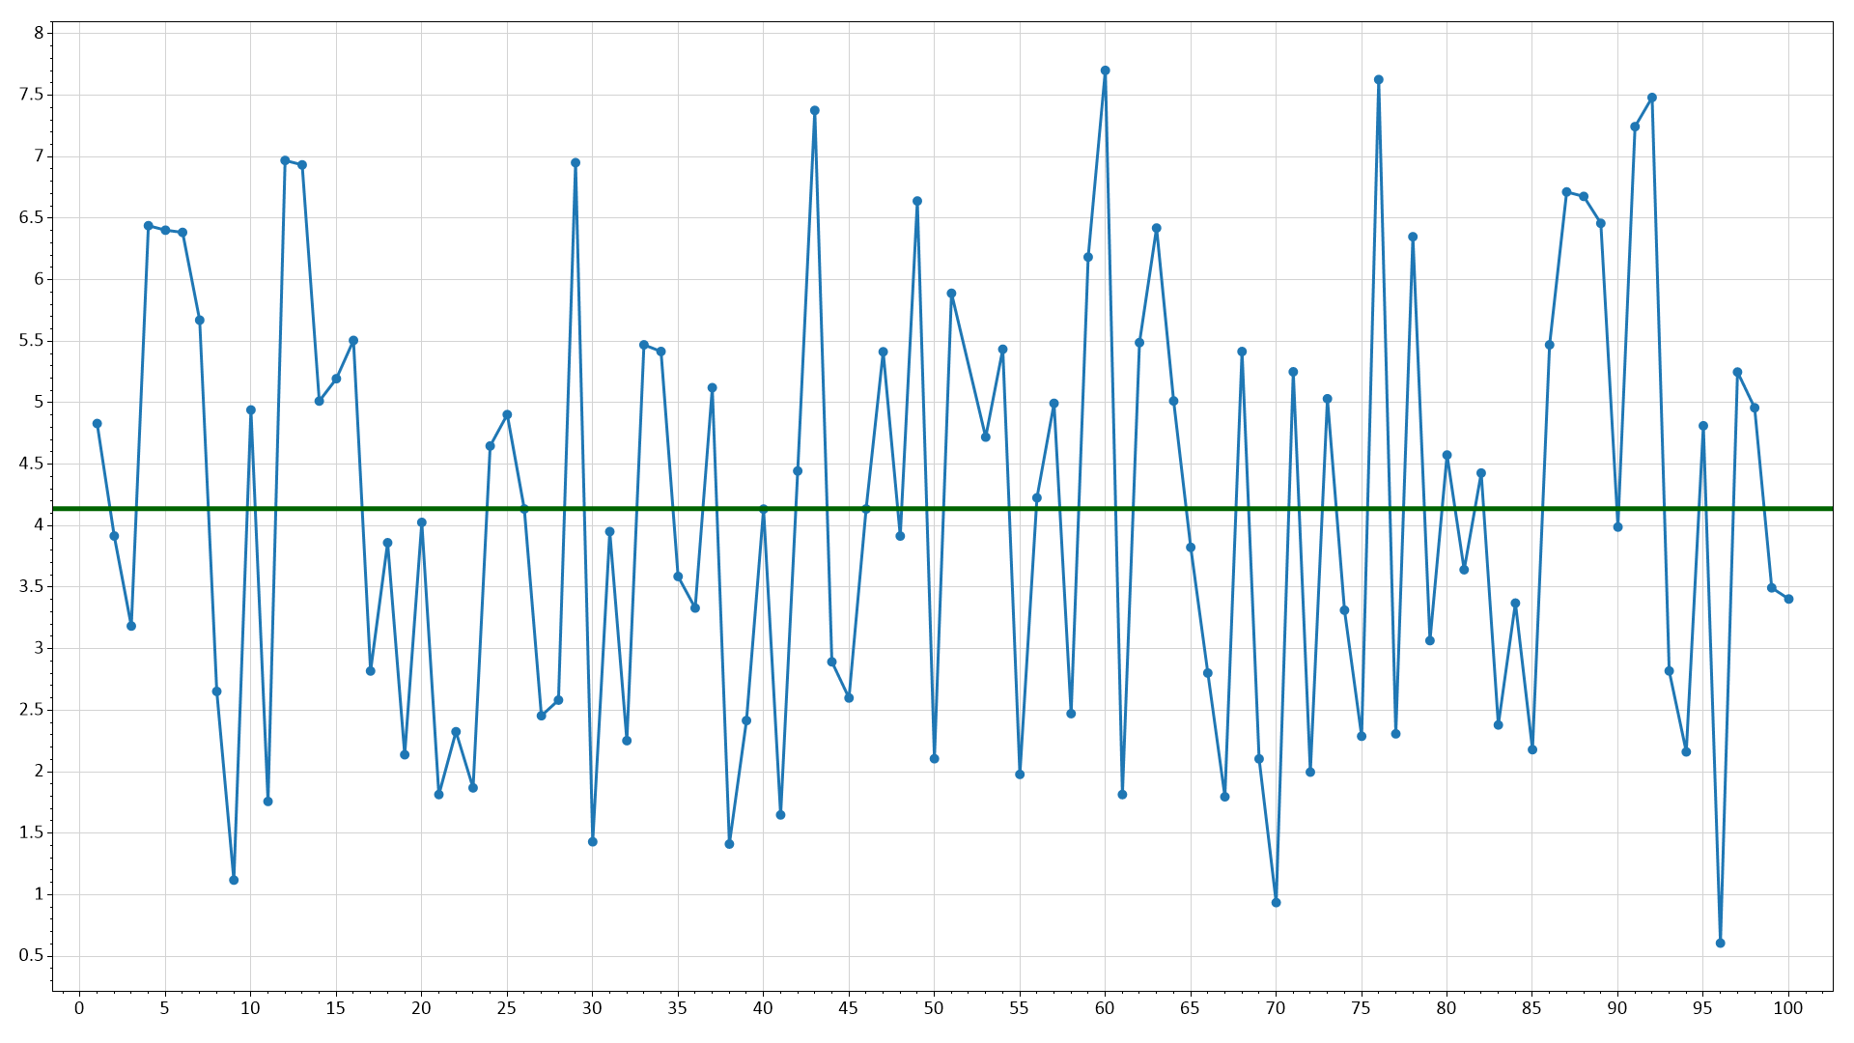Click the low data point at x=38
Image resolution: width=1854 pixels, height=1043 pixels.
(729, 844)
